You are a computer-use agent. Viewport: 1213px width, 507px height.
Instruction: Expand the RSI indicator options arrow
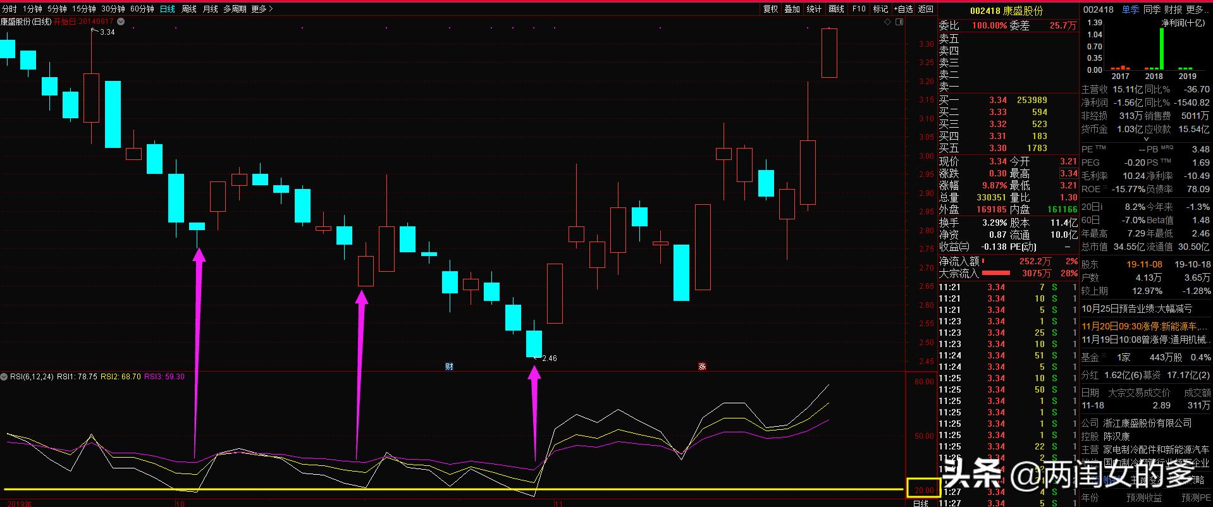point(4,377)
